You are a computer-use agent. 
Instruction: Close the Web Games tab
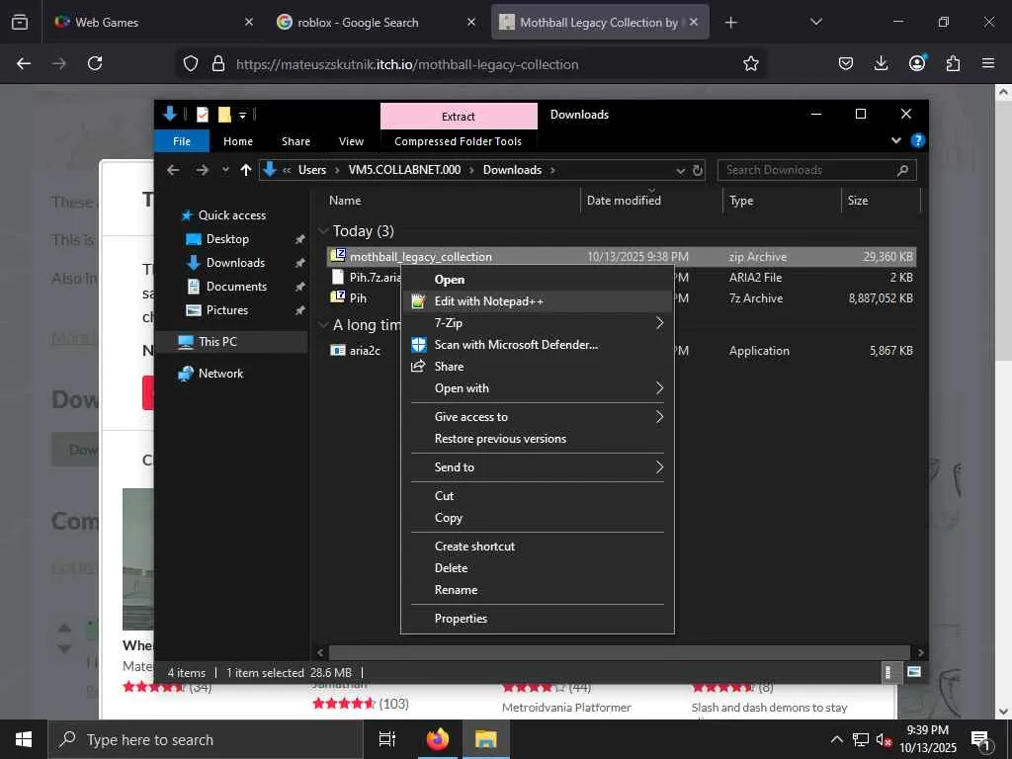pyautogui.click(x=249, y=22)
